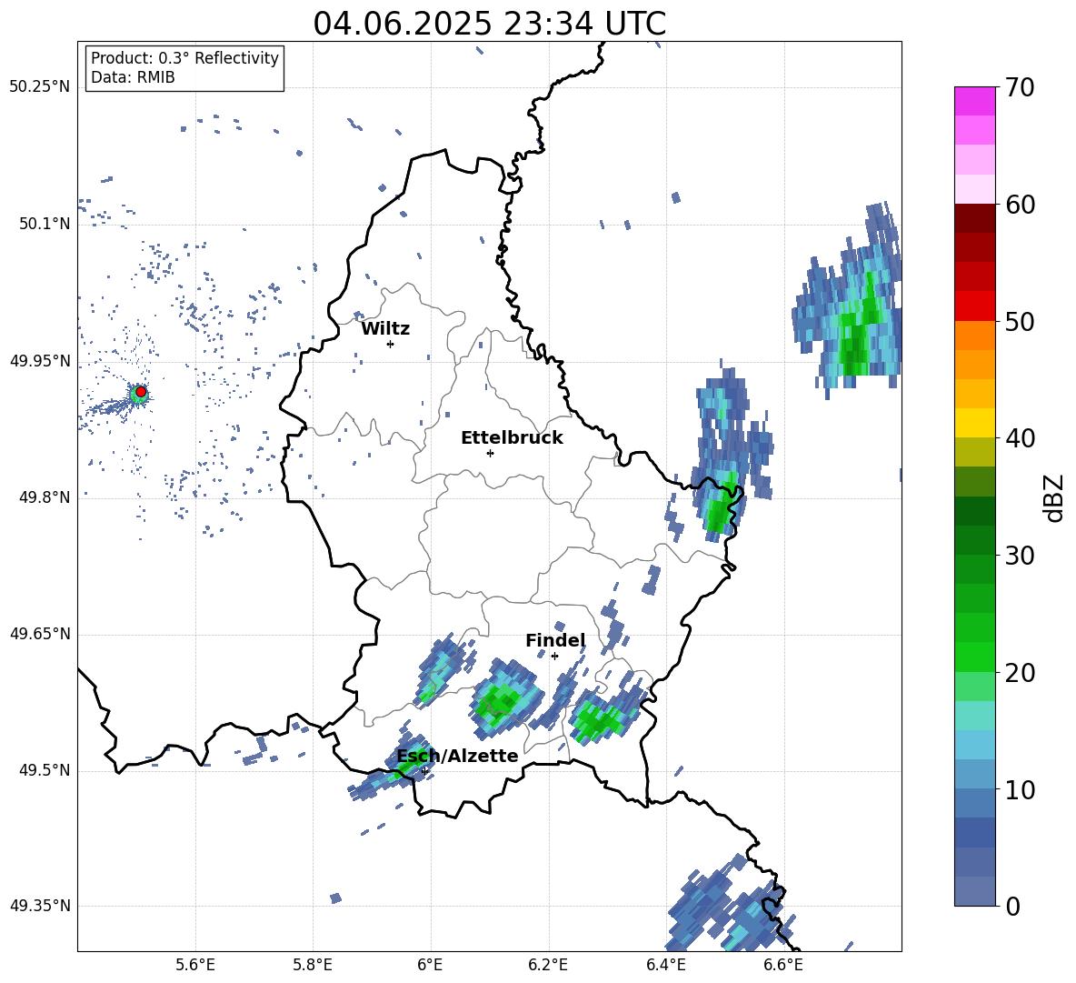1076x983 pixels.
Task: Click the 0 tick label on colorbar
Action: tap(1012, 906)
